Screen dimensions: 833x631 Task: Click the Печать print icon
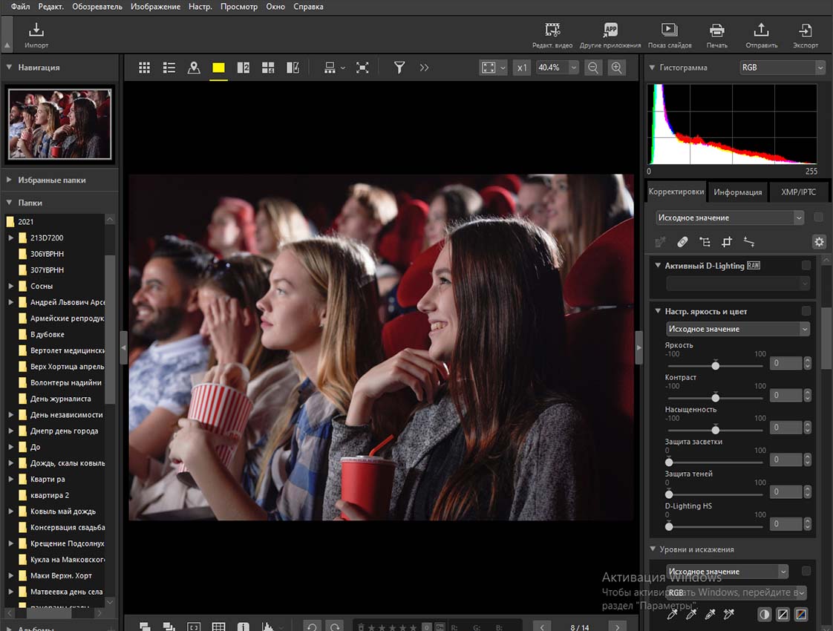(716, 35)
